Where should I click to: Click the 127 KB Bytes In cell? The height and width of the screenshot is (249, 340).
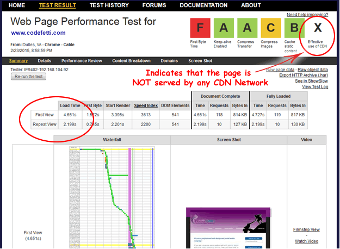coord(240,124)
